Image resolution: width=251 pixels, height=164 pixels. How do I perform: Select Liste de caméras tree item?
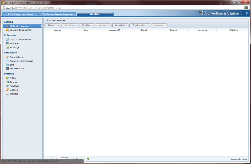click(19, 26)
